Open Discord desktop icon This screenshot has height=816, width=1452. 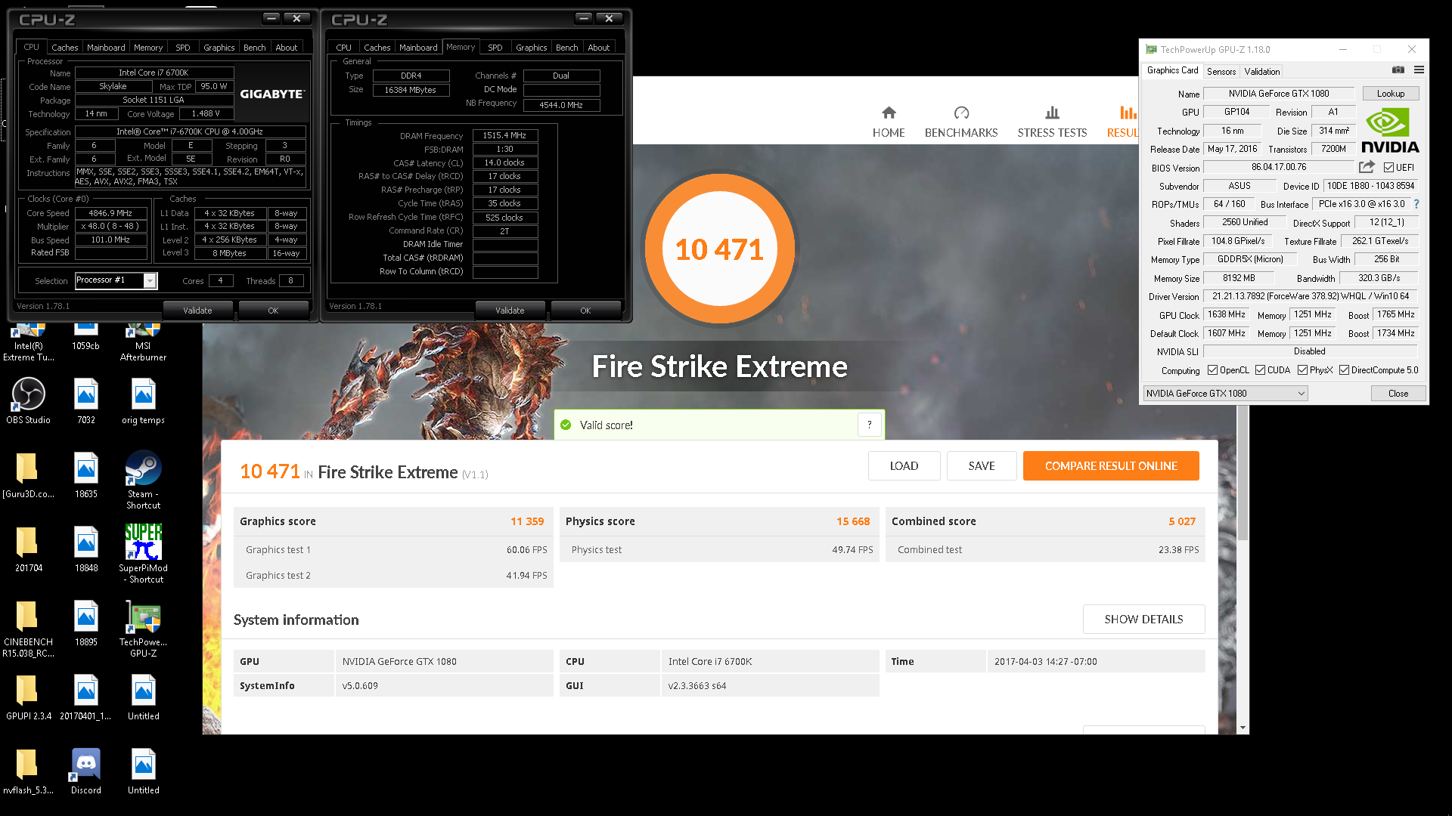tap(86, 771)
